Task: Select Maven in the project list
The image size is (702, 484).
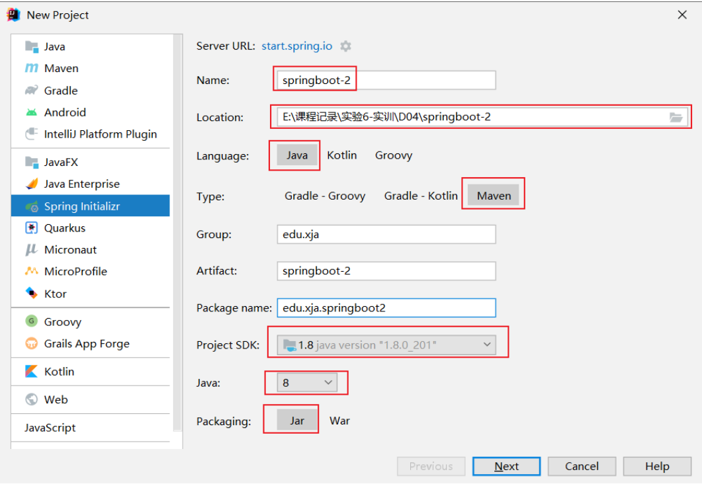Action: click(x=91, y=69)
